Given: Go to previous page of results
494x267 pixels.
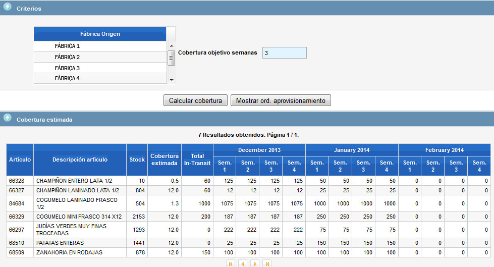Looking at the screenshot, I should pos(243,263).
